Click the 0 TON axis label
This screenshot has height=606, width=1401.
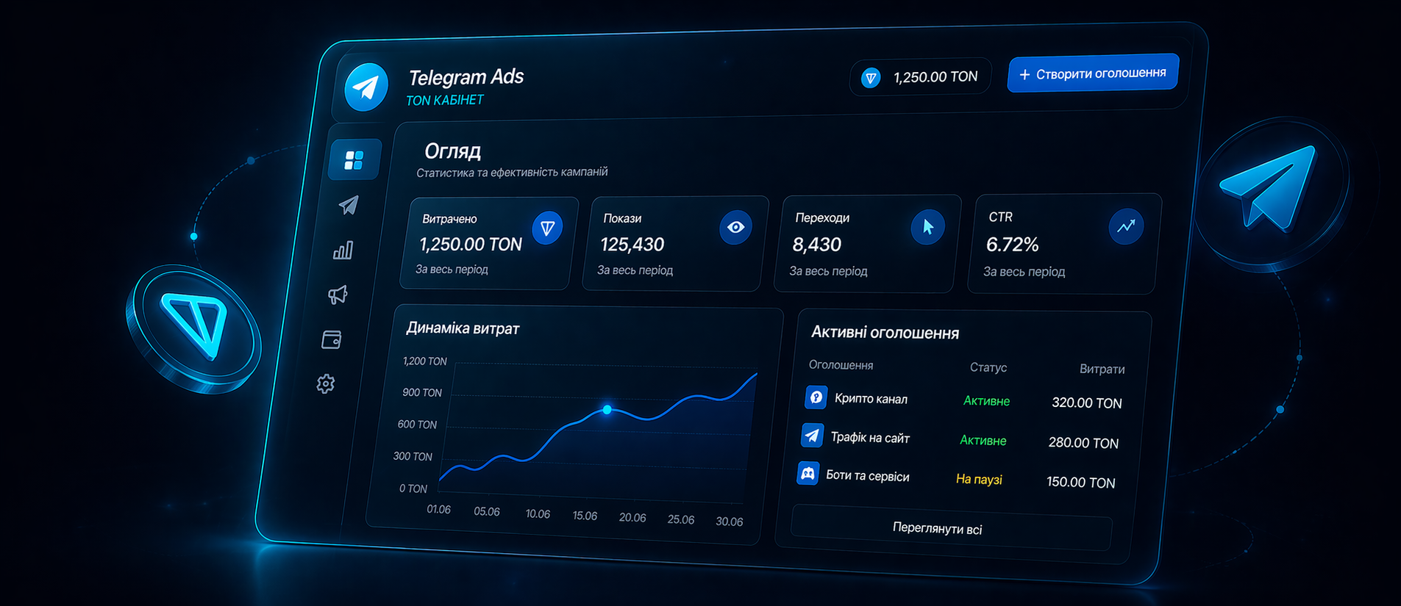(x=413, y=488)
